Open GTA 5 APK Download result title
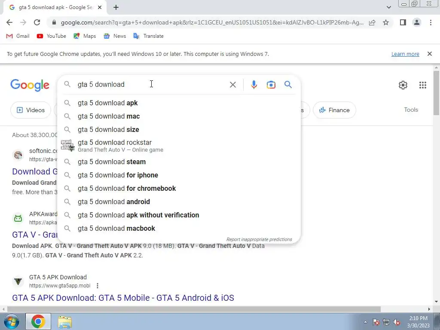Screen dimensions: 440x330 123,298
